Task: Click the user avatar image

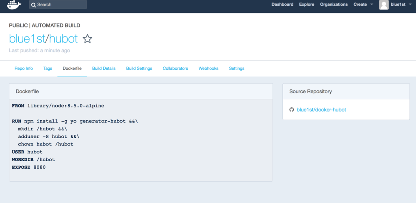Action: pyautogui.click(x=383, y=4)
